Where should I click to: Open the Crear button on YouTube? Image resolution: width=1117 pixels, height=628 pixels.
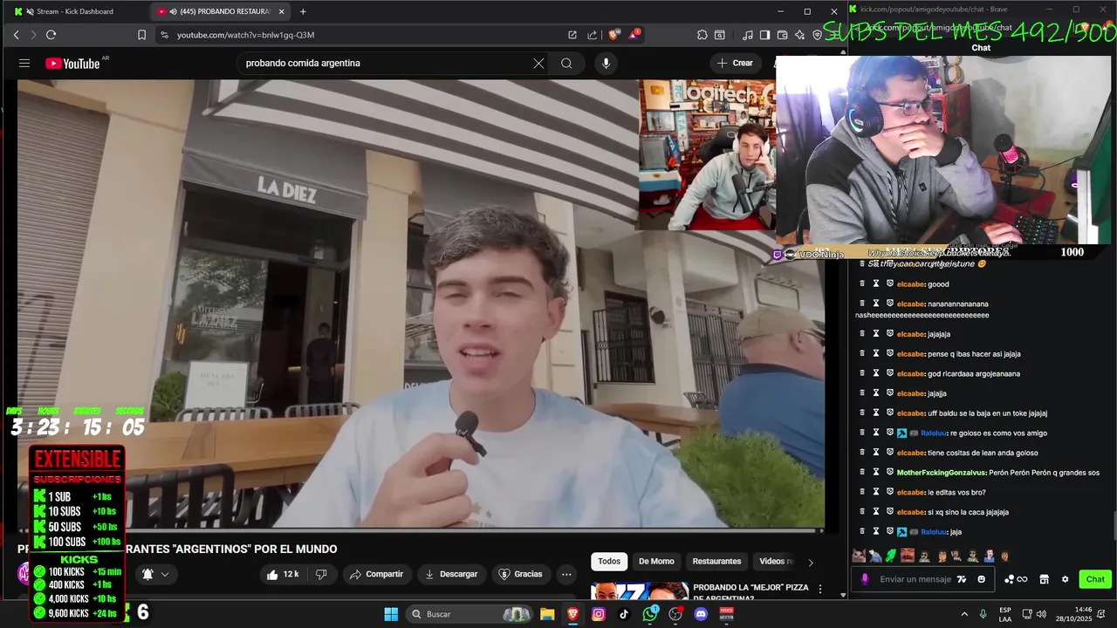(735, 63)
